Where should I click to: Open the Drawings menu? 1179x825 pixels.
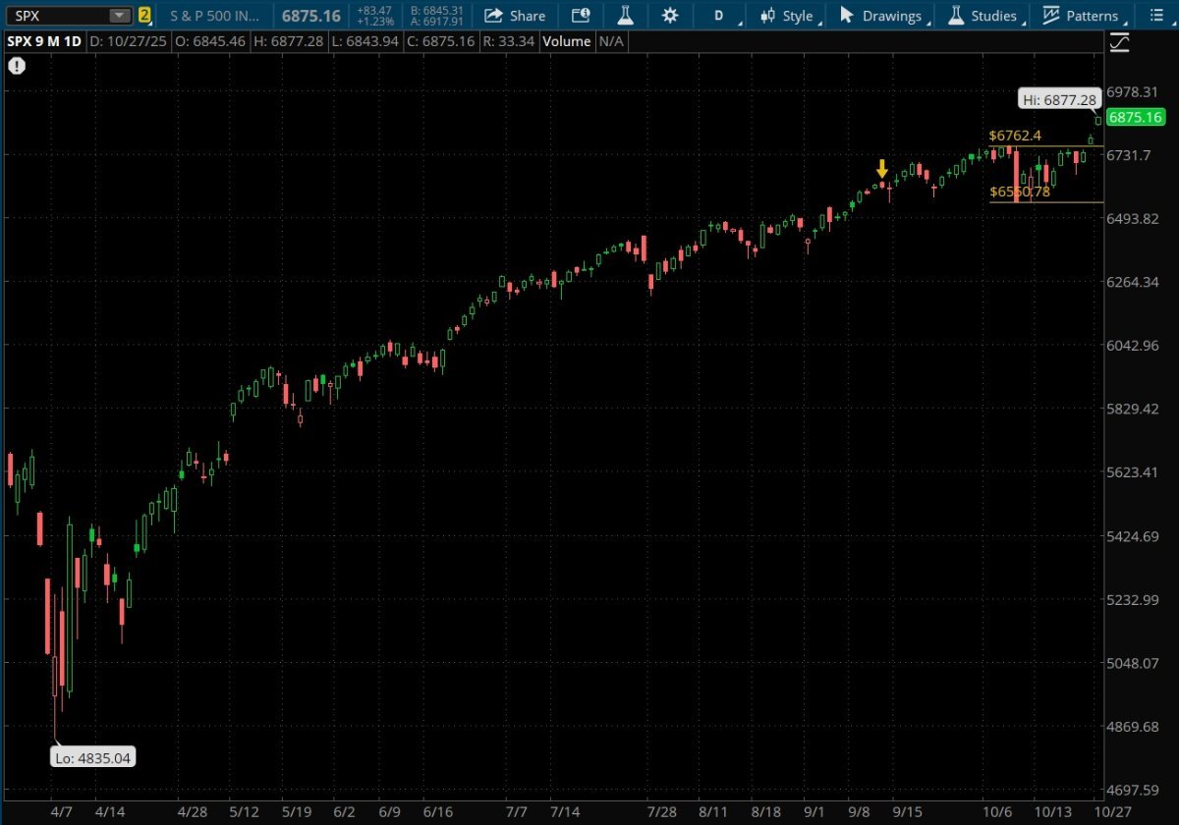[882, 16]
